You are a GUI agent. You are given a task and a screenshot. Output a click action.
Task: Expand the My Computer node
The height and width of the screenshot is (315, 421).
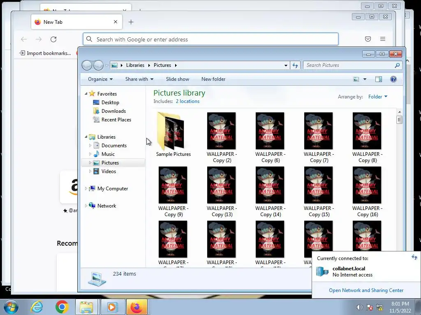point(86,189)
